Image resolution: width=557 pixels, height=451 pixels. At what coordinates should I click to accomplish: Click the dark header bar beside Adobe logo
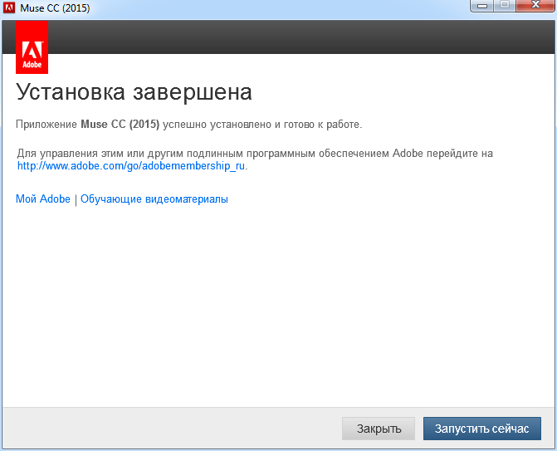tap(299, 38)
